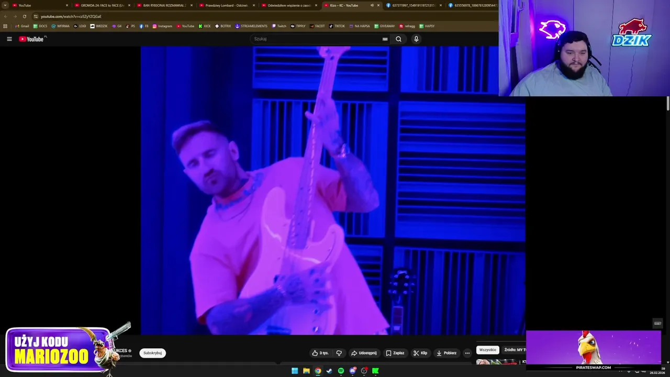The width and height of the screenshot is (670, 377).
Task: Open BOTRIX bookmark
Action: 223,26
